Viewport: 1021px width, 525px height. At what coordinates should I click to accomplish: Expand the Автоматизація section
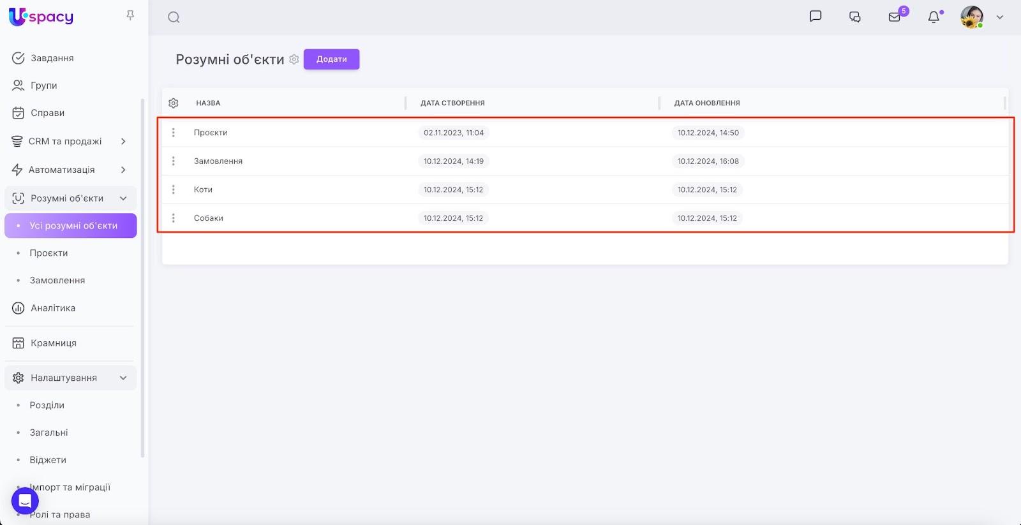pyautogui.click(x=123, y=170)
